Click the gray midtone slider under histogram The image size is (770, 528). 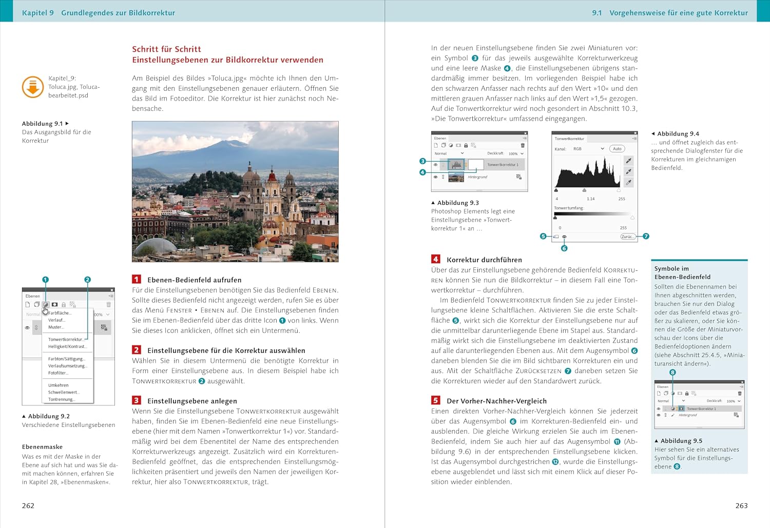[x=584, y=190]
